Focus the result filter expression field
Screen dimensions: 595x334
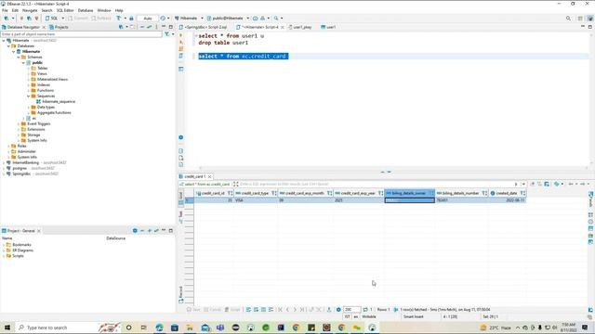(376, 184)
